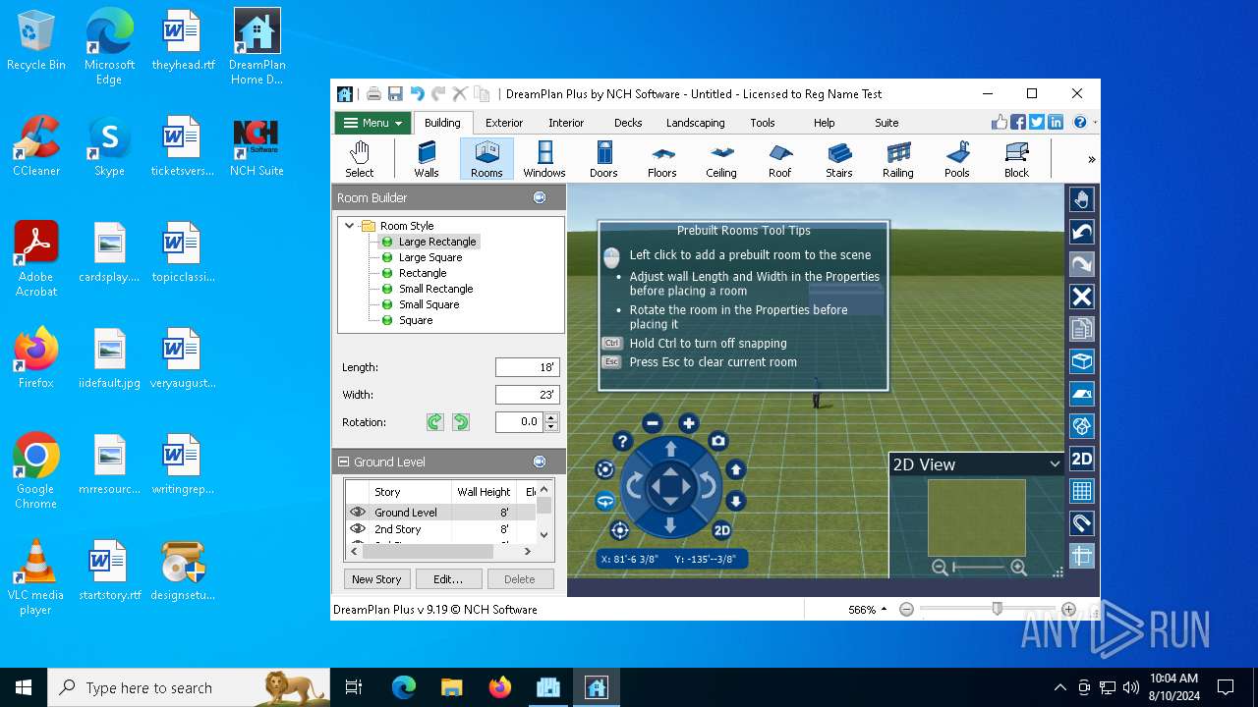Click the blue Undo arrow in title bar
The height and width of the screenshot is (707, 1258).
coord(417,94)
